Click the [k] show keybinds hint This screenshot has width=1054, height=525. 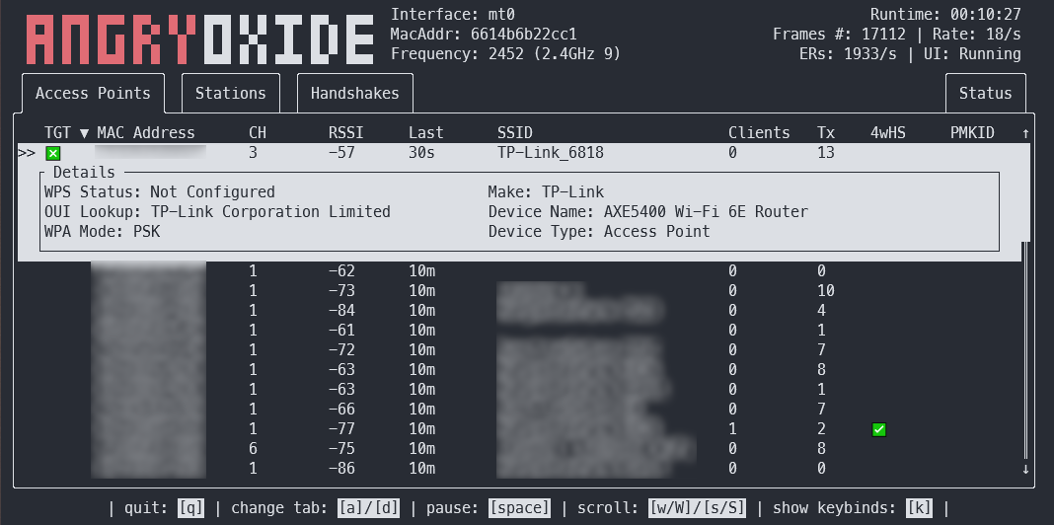click(919, 508)
